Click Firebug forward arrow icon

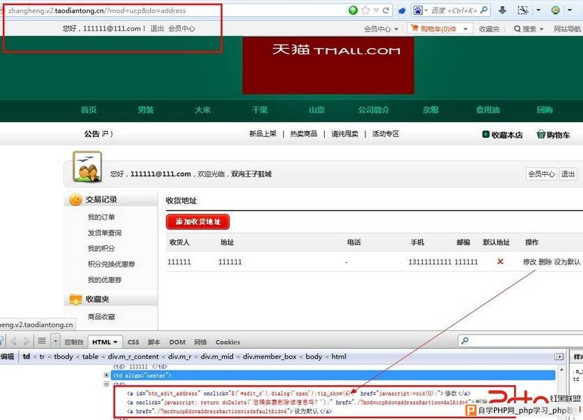coord(26,341)
